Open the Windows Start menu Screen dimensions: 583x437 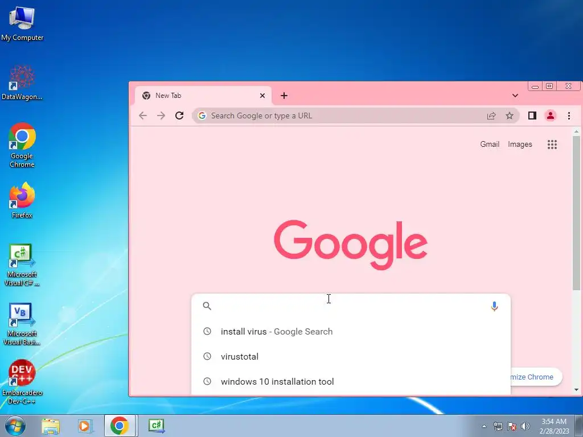click(x=15, y=426)
